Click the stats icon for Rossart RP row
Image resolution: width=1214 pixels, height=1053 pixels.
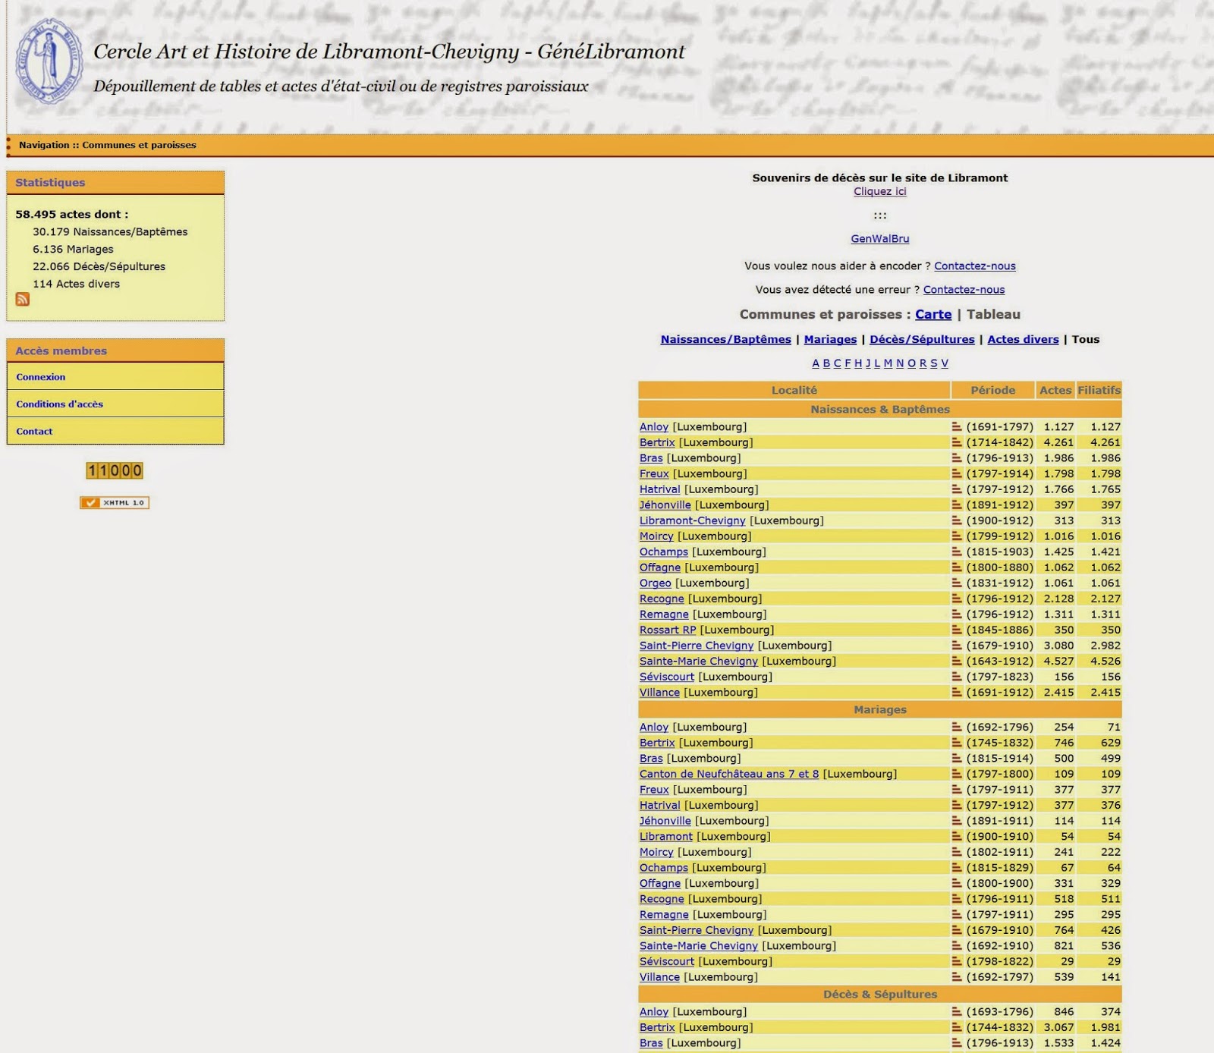tap(956, 630)
